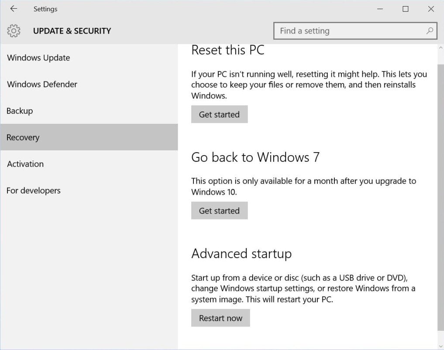Click the back arrow in the title bar

pos(14,9)
